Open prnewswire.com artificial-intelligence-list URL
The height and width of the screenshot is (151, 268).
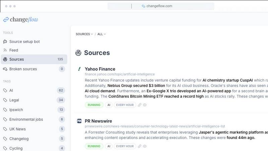tap(155, 127)
